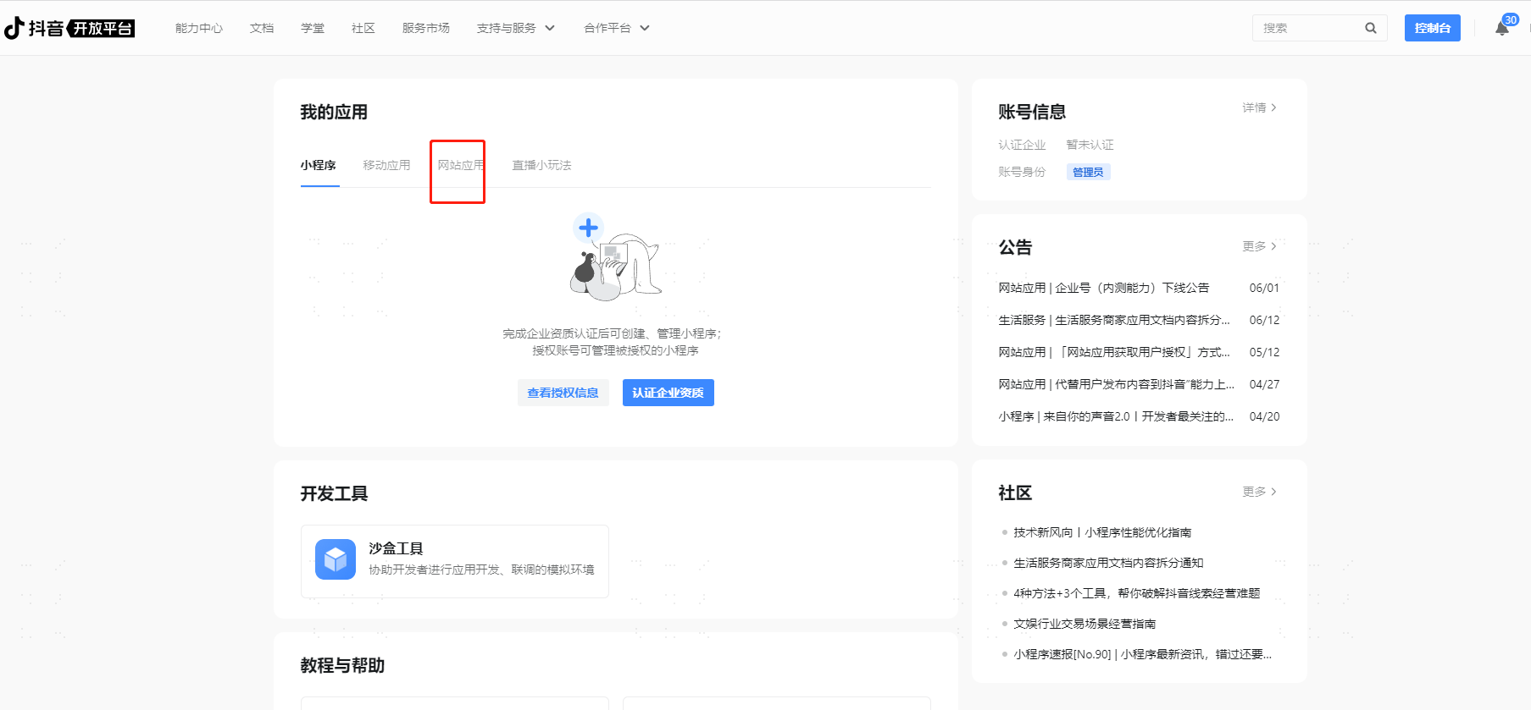
Task: Click the 06/01 announcement date
Action: tap(1264, 288)
